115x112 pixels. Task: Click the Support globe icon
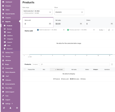3,100
